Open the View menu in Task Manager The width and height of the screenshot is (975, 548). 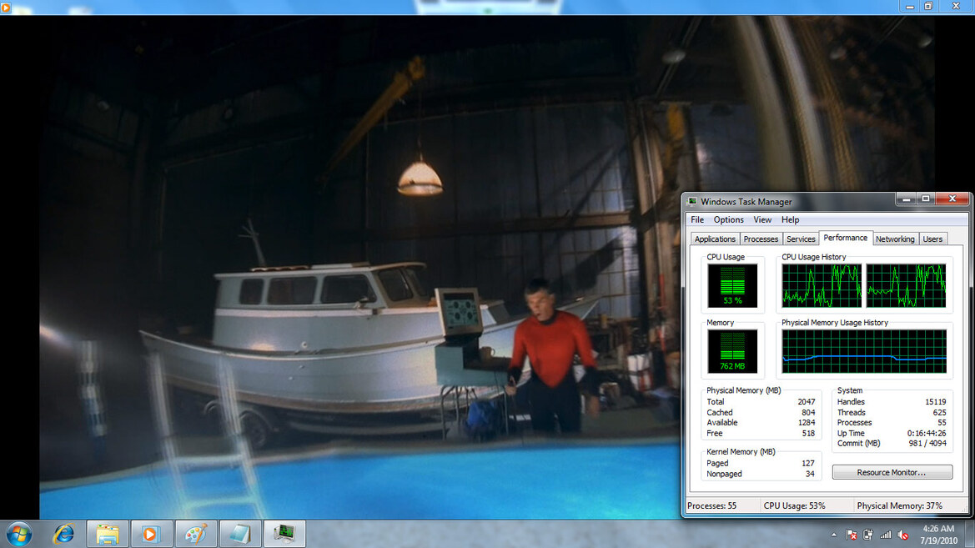coord(762,219)
